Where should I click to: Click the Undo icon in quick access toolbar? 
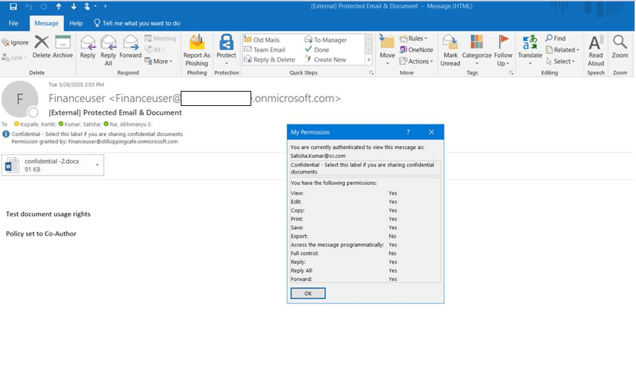[28, 6]
